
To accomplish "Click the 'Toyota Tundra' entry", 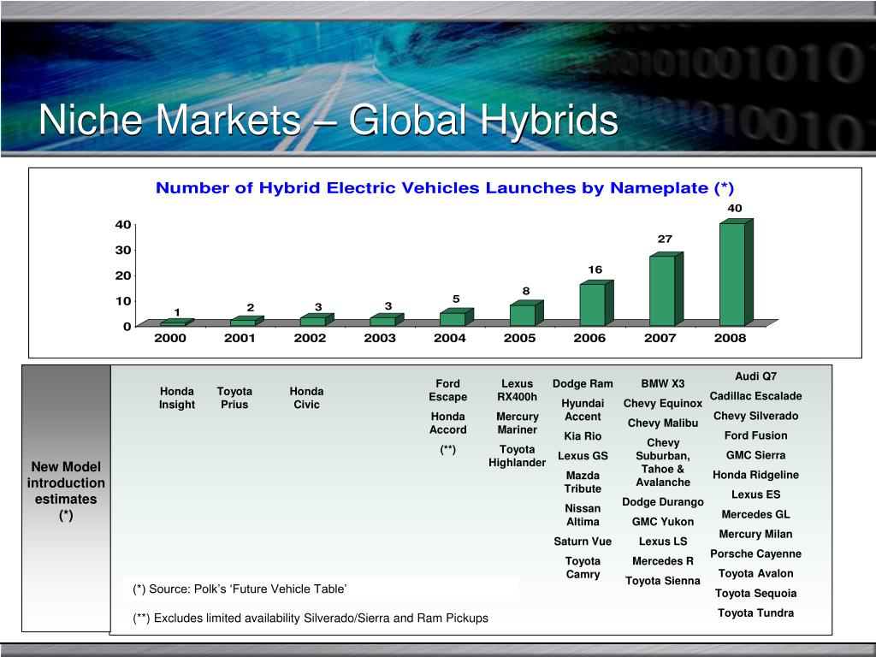I will [756, 613].
